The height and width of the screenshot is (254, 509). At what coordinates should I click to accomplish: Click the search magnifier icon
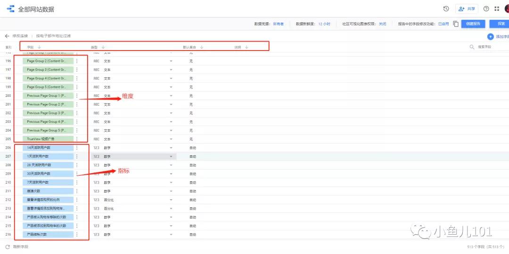tap(472, 47)
